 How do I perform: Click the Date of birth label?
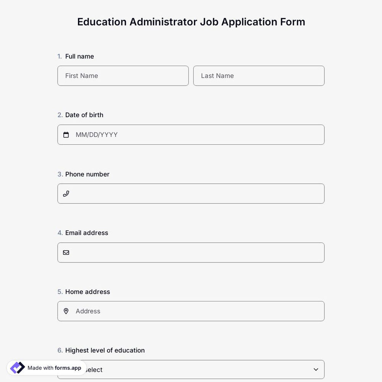click(84, 115)
